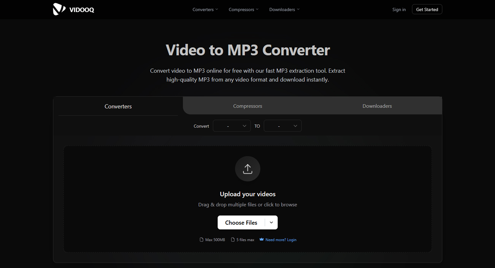Follow the Need more? Login link
495x268 pixels.
coord(281,240)
